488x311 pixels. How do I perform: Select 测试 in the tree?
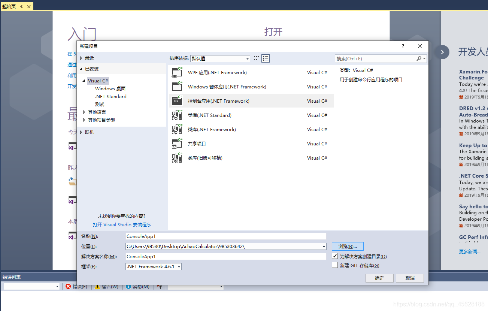[100, 105]
